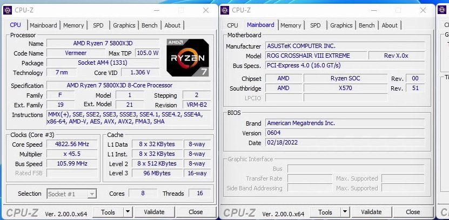Open About tab in Mainboard window

(x=390, y=25)
